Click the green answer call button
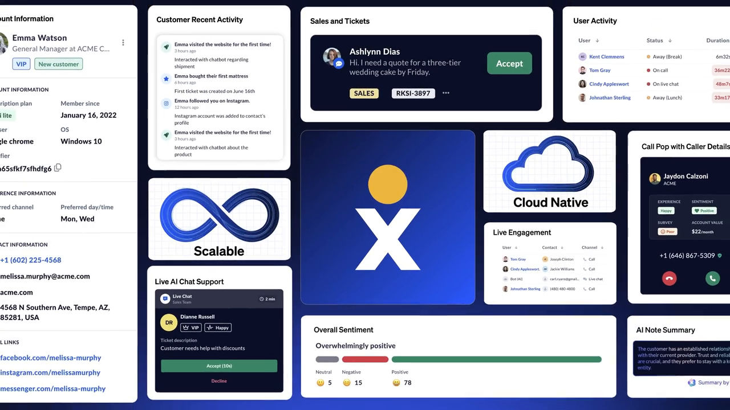730x410 pixels. 712,278
